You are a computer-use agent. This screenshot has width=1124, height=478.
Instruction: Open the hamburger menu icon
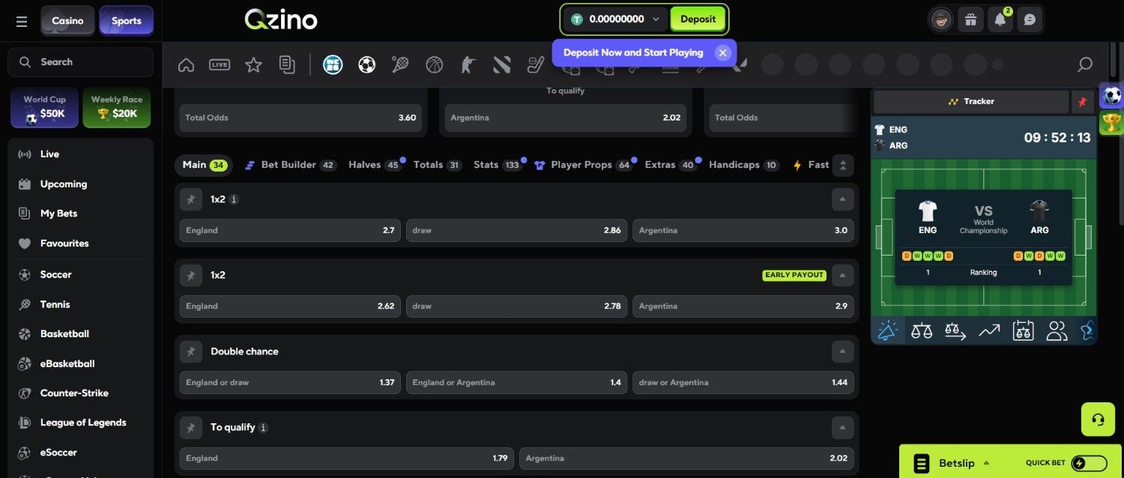tap(22, 21)
